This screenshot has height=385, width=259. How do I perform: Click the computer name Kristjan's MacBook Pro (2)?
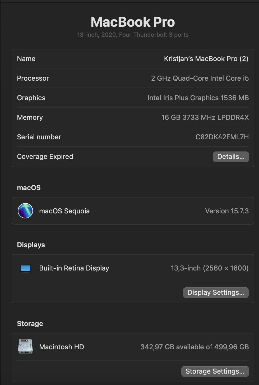(206, 59)
